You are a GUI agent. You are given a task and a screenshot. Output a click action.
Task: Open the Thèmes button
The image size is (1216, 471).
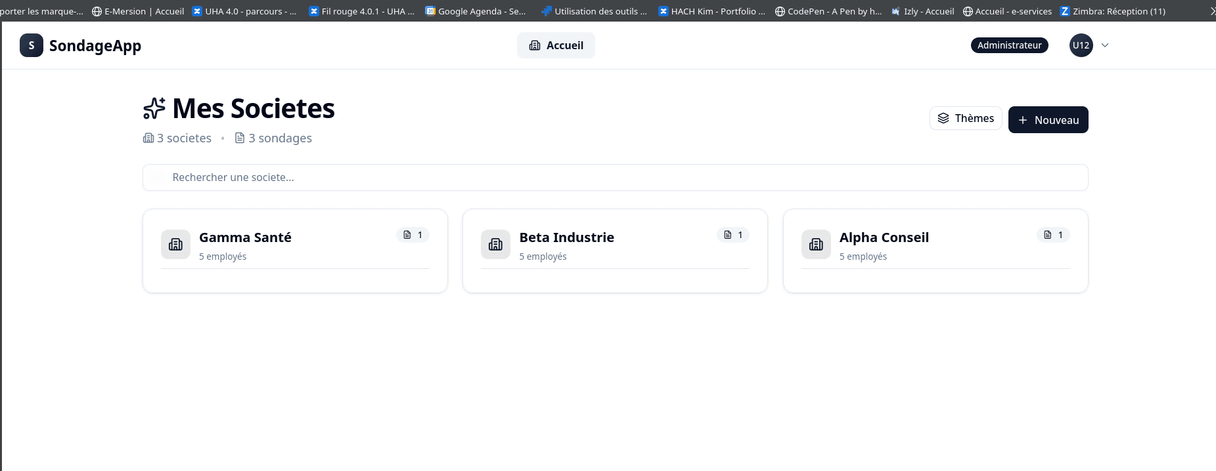click(966, 118)
